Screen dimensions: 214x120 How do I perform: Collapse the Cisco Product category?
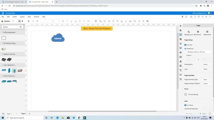(2, 76)
